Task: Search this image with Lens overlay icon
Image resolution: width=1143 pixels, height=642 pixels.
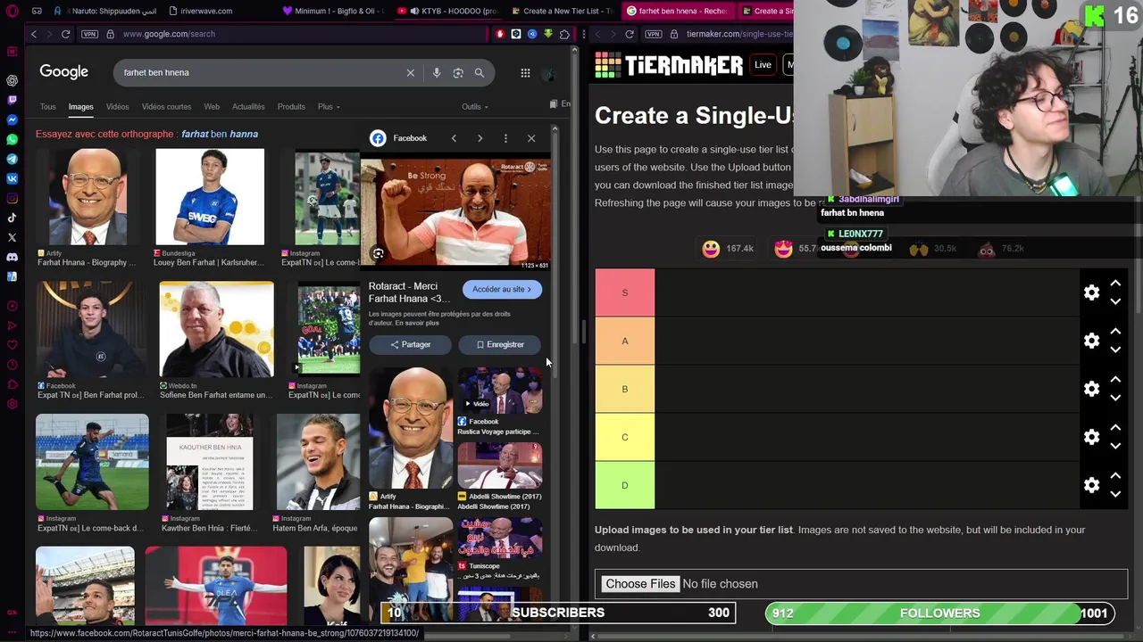Action: point(378,254)
